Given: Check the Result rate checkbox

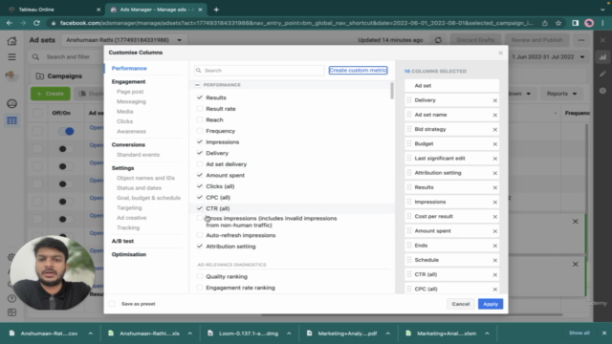Looking at the screenshot, I should click(200, 109).
